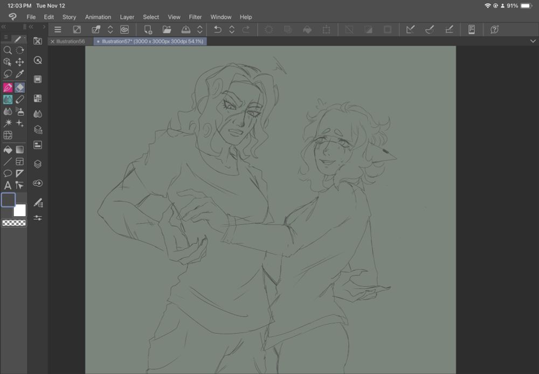The width and height of the screenshot is (539, 374).
Task: Select the white sub color swatch
Action: click(x=19, y=210)
